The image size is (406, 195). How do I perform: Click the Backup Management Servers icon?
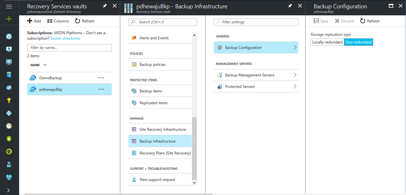219,75
